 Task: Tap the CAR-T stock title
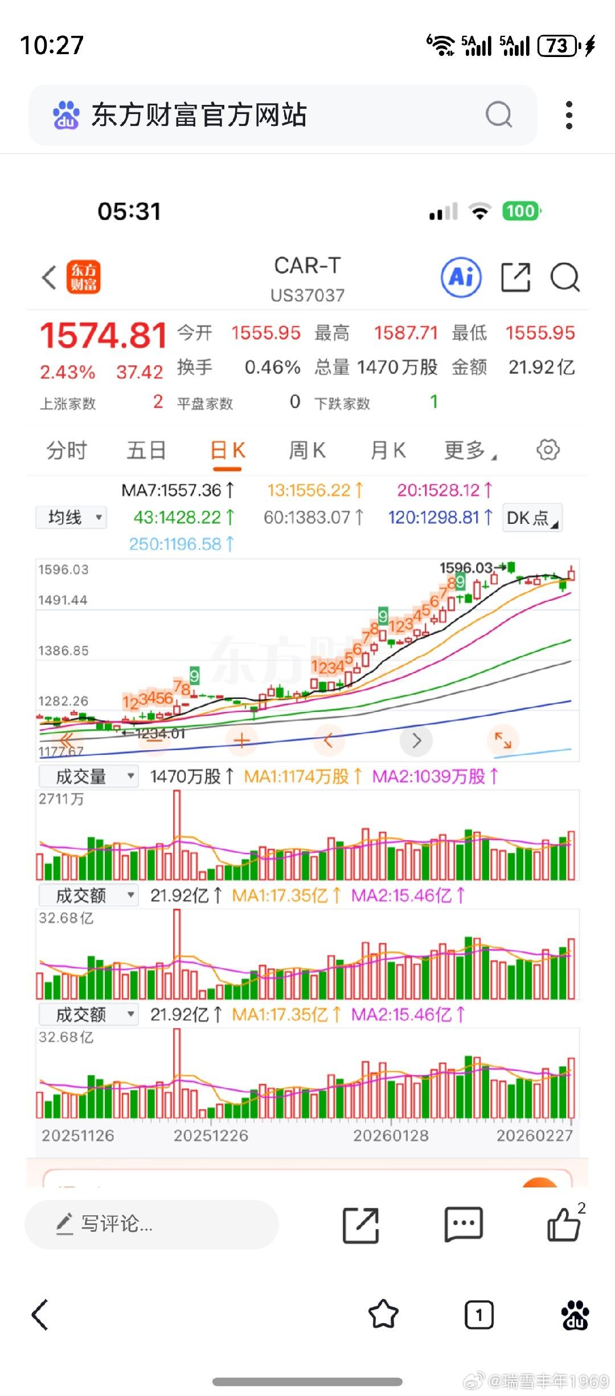click(307, 266)
